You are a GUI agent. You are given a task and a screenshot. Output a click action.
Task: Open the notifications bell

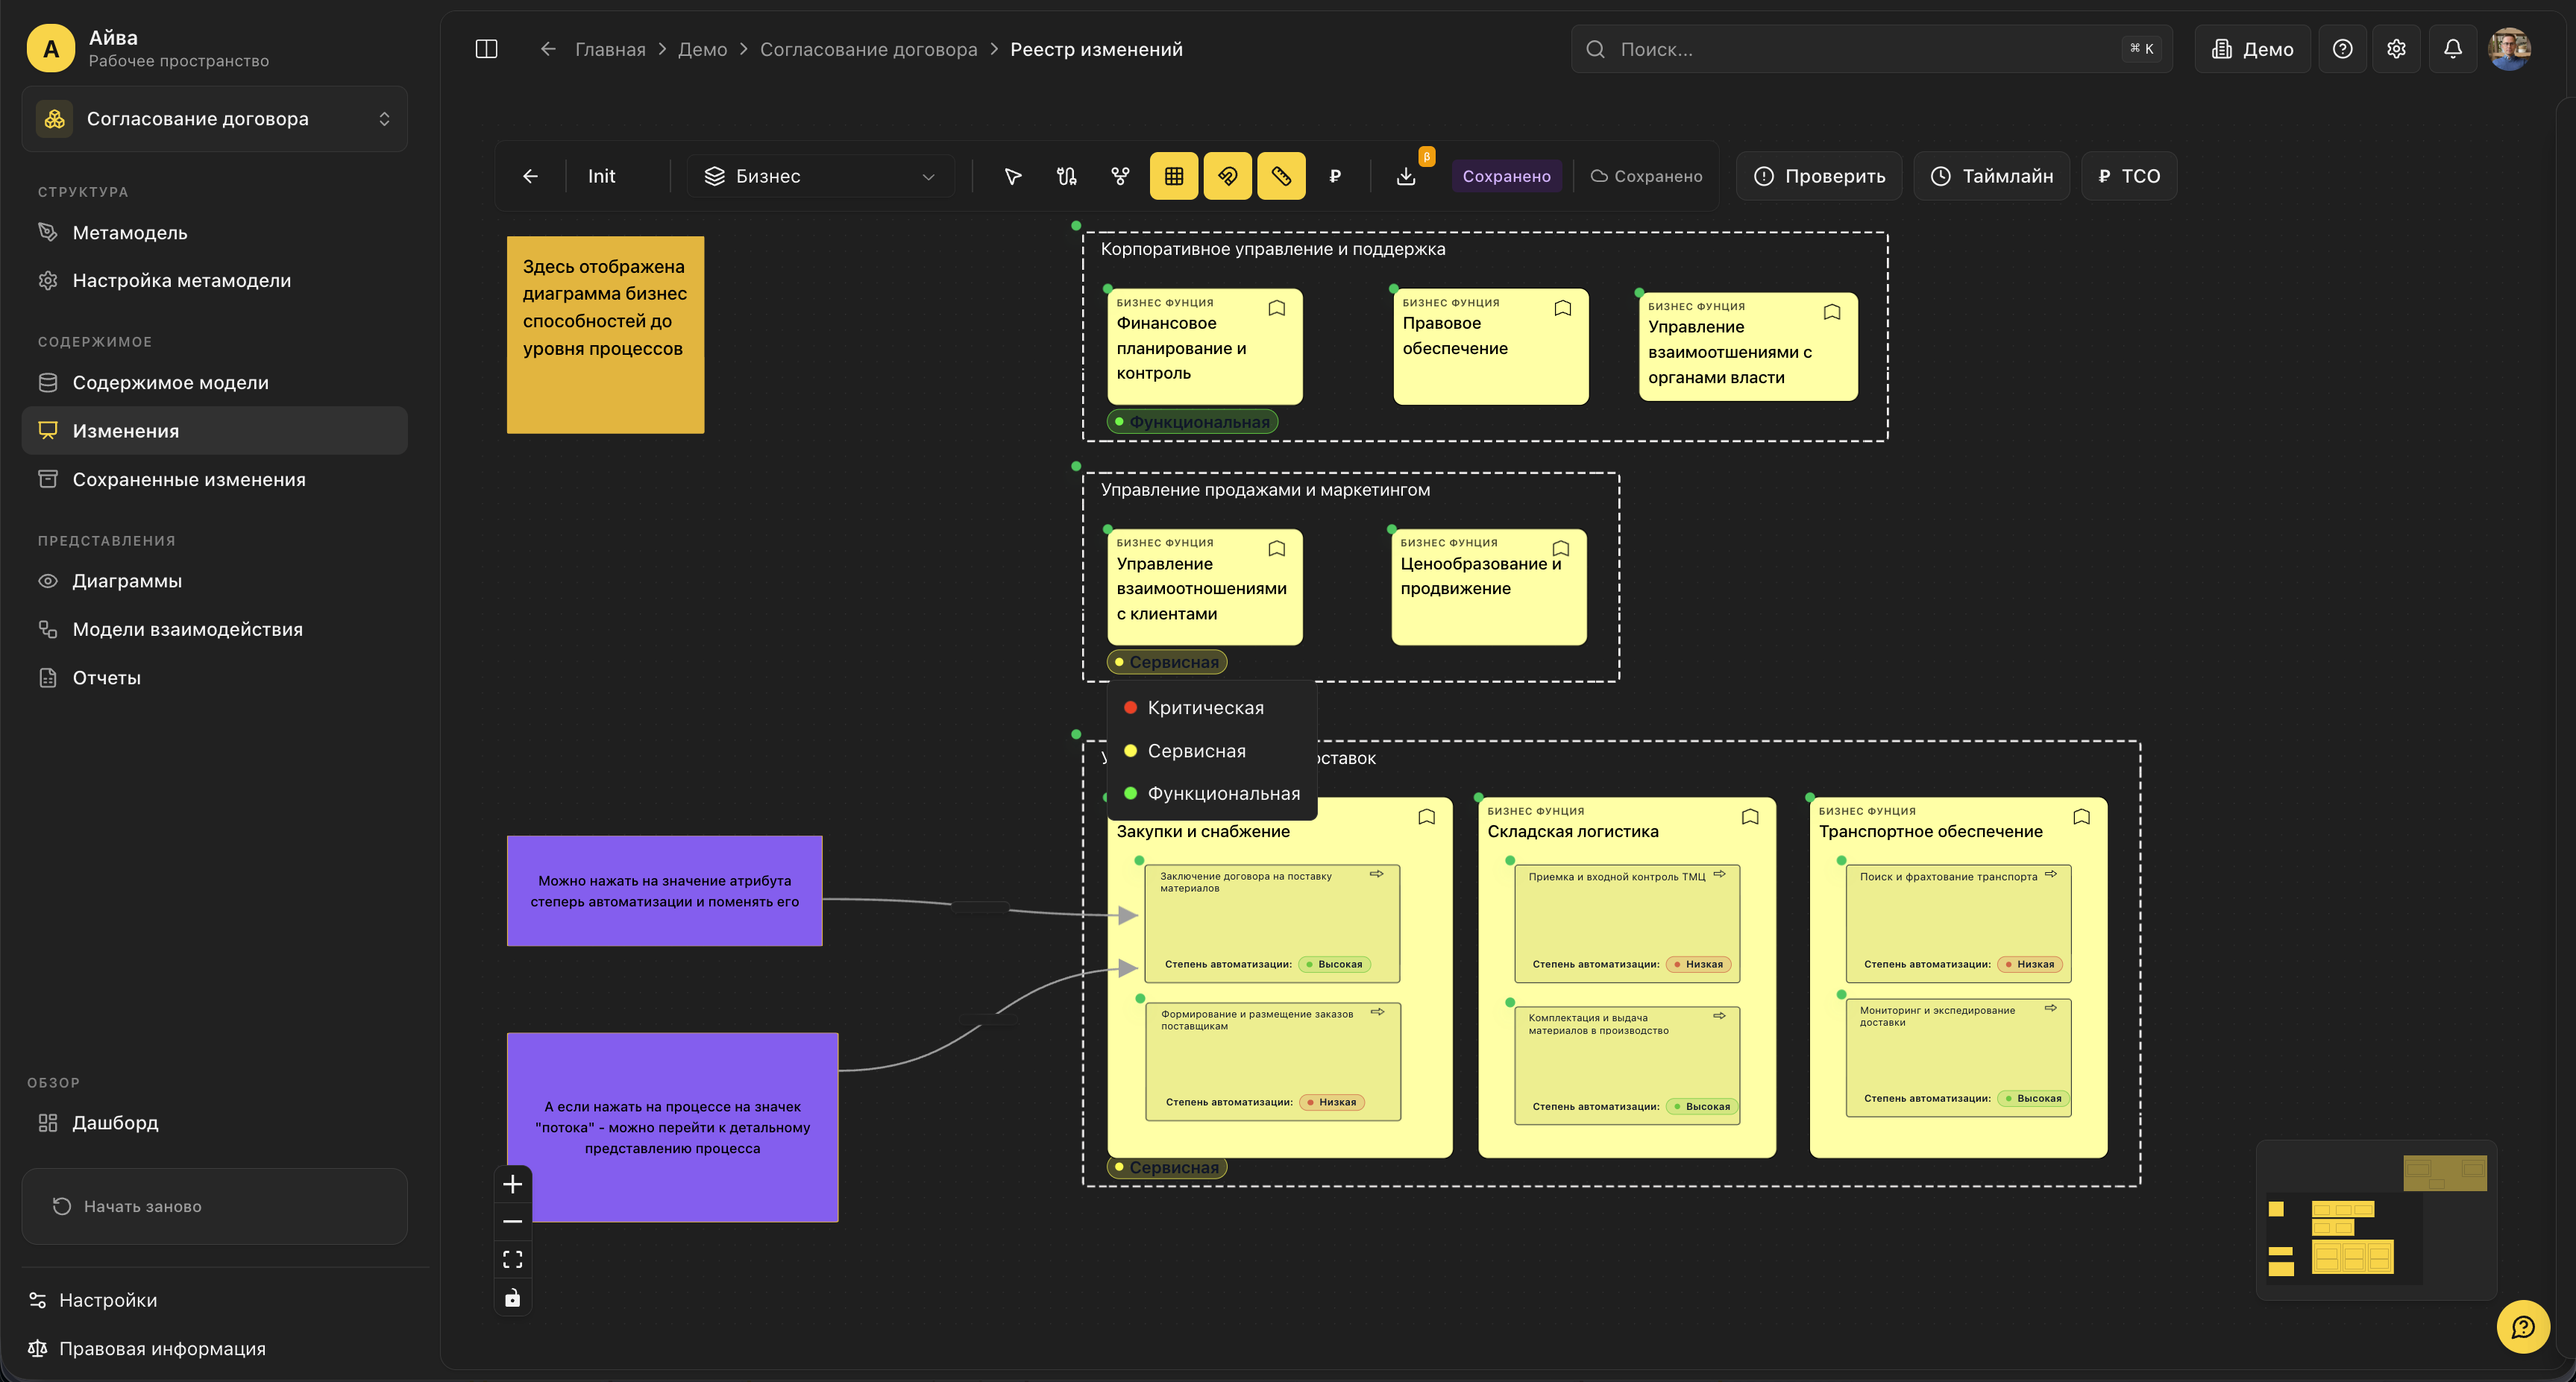(x=2453, y=49)
